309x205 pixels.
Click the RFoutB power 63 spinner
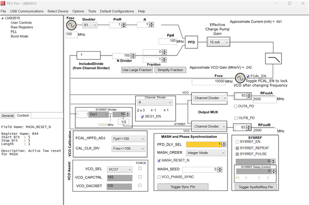tap(249, 128)
